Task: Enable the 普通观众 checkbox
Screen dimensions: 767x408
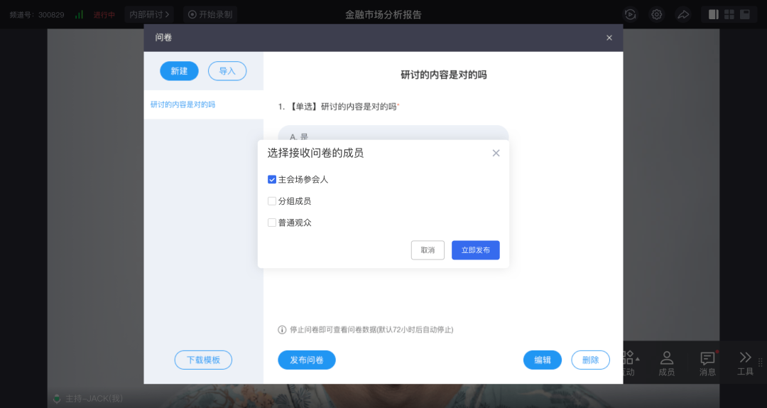Action: (272, 222)
